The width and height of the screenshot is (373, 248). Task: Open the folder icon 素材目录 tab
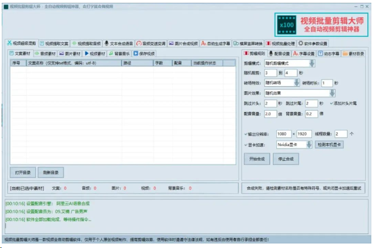click(x=353, y=54)
